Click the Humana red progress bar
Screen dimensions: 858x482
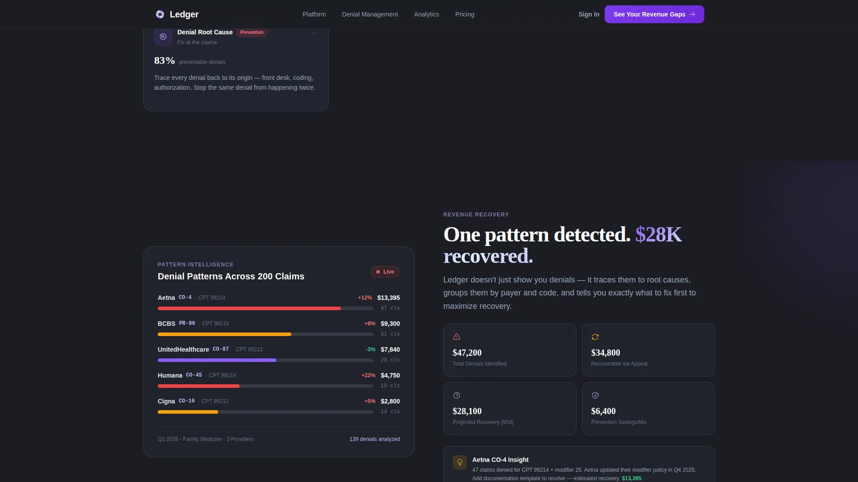coord(198,386)
